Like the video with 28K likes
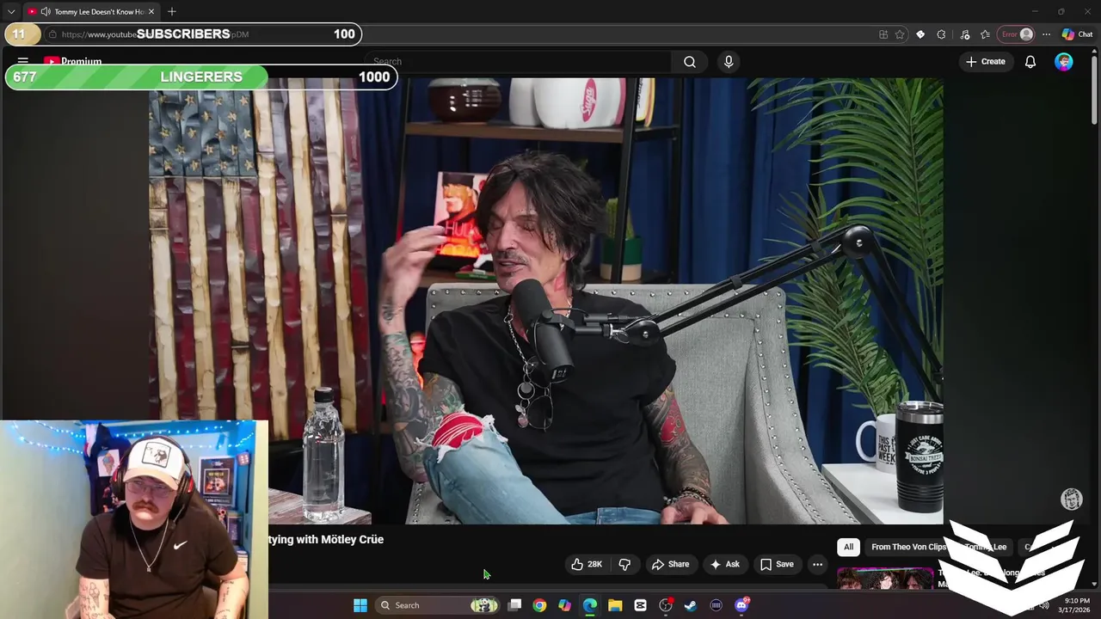The image size is (1101, 619). tap(586, 564)
